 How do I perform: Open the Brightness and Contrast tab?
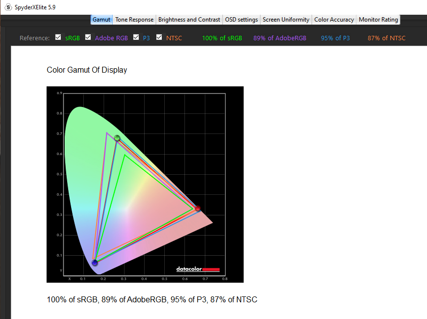click(189, 20)
